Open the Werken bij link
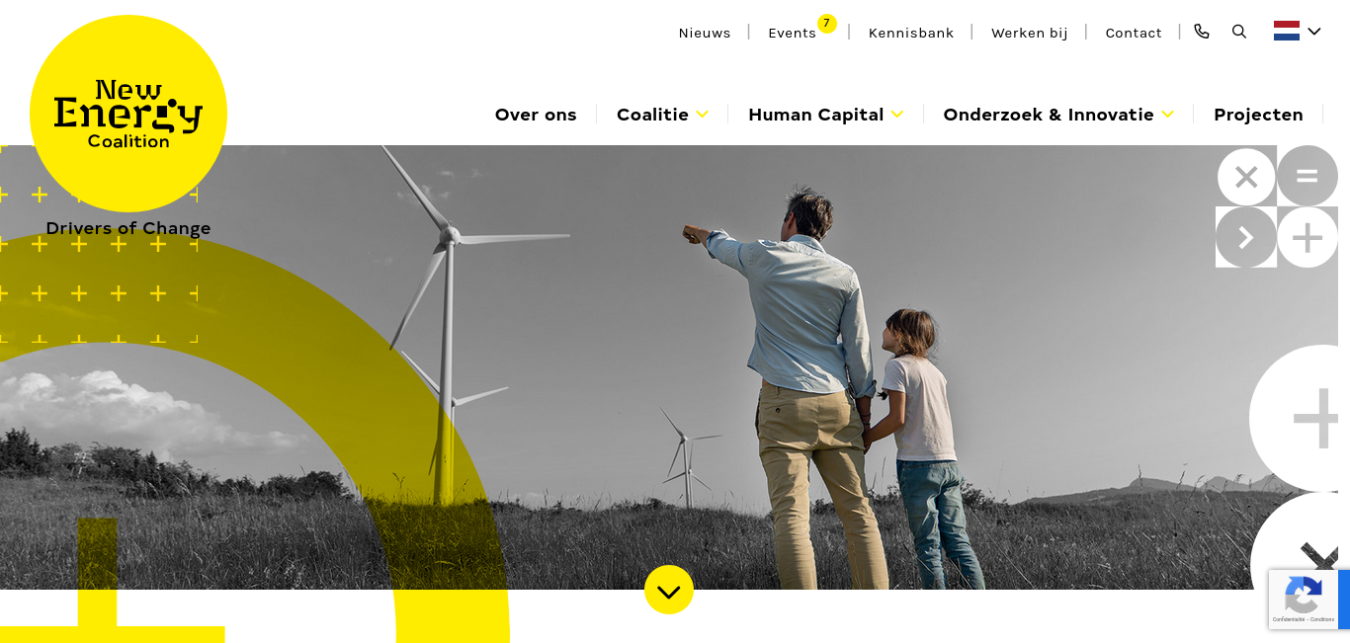This screenshot has width=1350, height=643. 1030,33
